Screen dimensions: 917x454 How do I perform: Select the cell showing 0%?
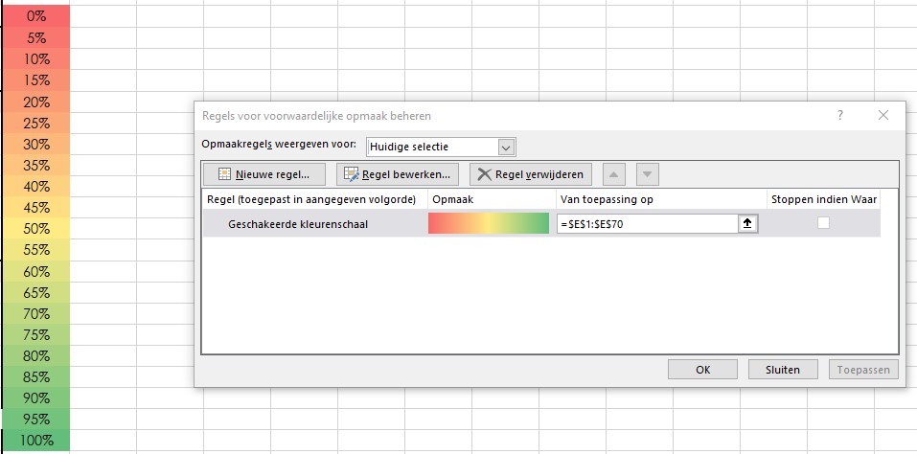pos(35,16)
